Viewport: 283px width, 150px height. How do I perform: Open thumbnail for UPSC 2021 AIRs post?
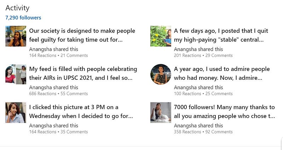16,74
